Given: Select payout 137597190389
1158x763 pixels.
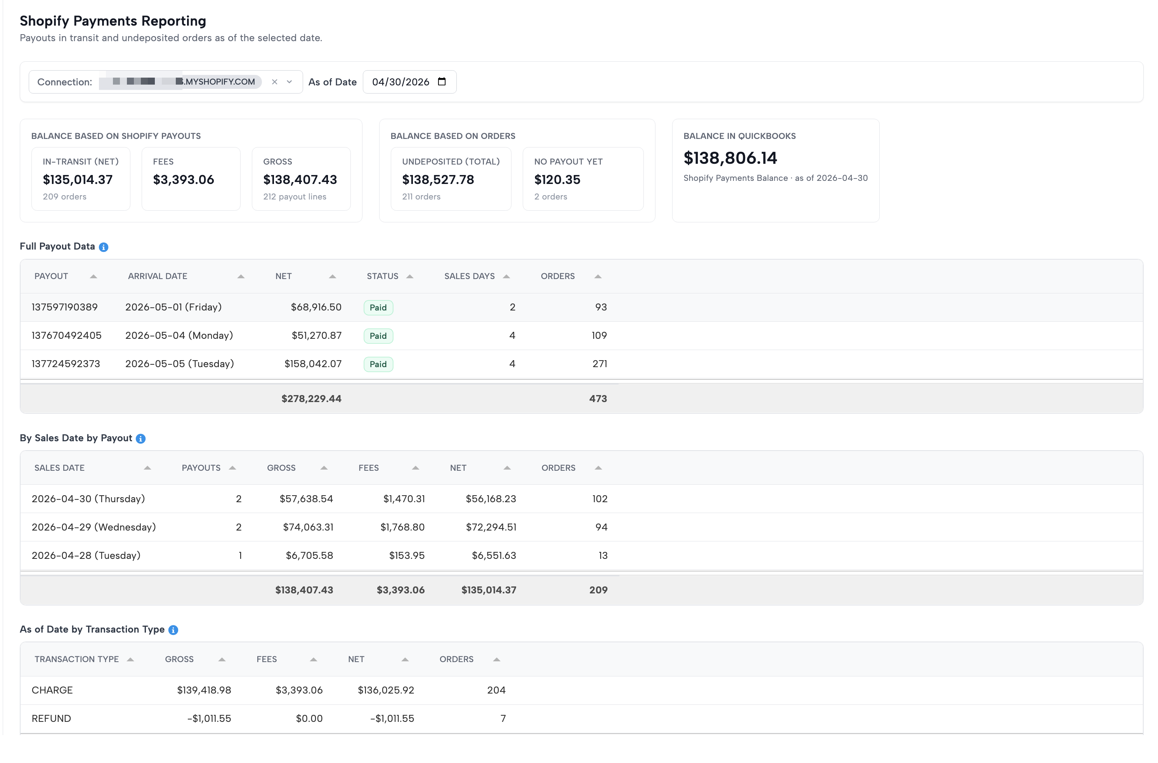Looking at the screenshot, I should point(65,307).
